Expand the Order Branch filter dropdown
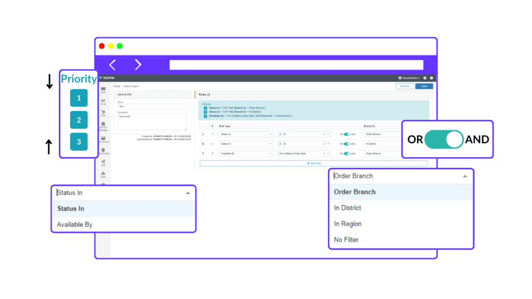 [x=466, y=175]
